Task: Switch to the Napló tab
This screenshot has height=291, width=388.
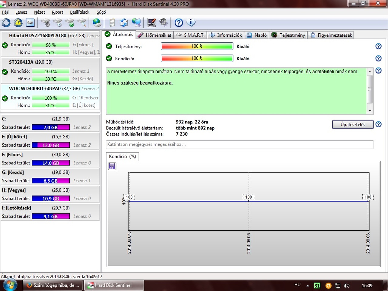Action: [x=257, y=35]
